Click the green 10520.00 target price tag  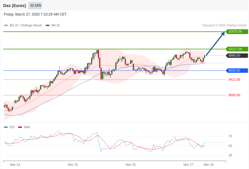click(237, 32)
